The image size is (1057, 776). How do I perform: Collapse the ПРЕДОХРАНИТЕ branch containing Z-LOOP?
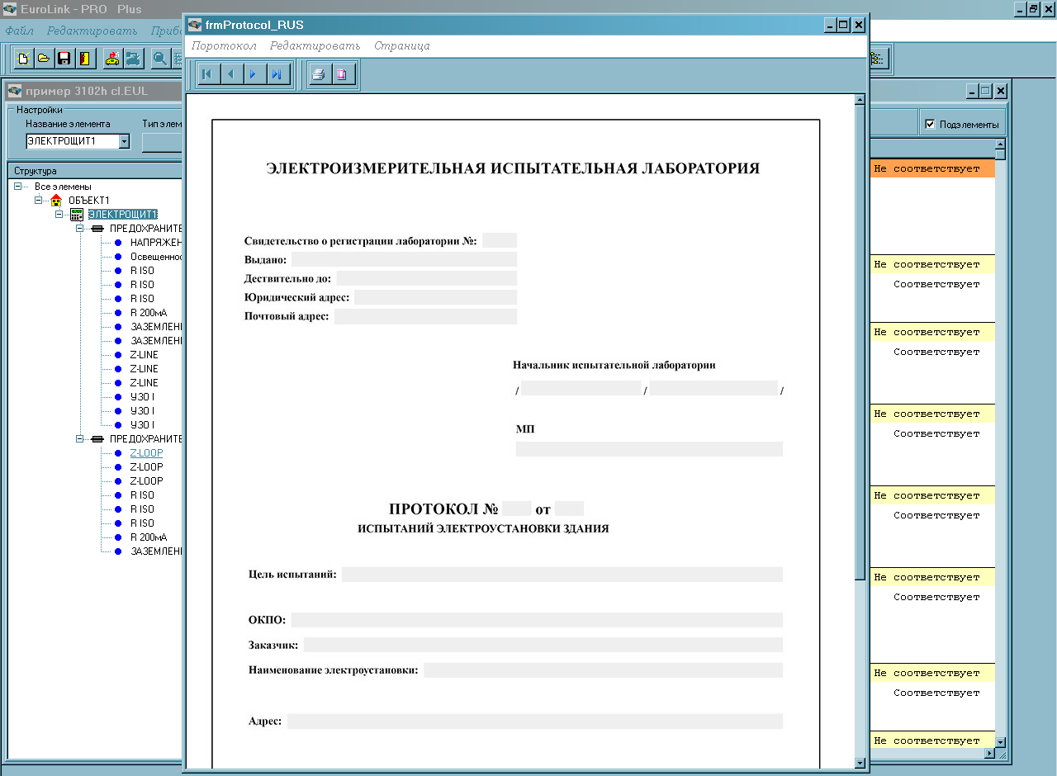pyautogui.click(x=80, y=439)
